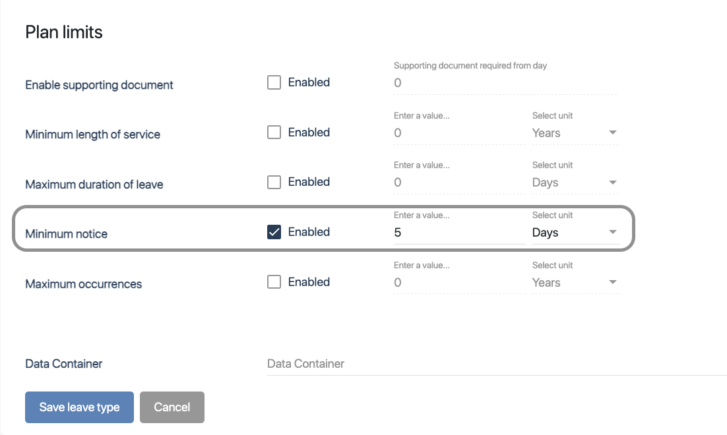Click the Save leave type button

point(79,407)
